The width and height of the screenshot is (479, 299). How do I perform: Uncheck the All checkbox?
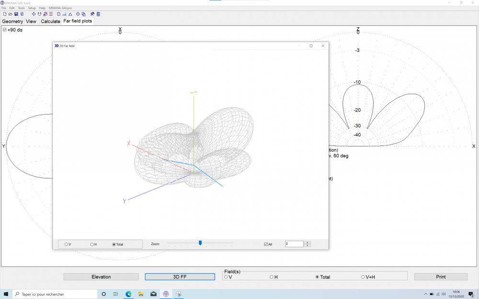click(266, 244)
